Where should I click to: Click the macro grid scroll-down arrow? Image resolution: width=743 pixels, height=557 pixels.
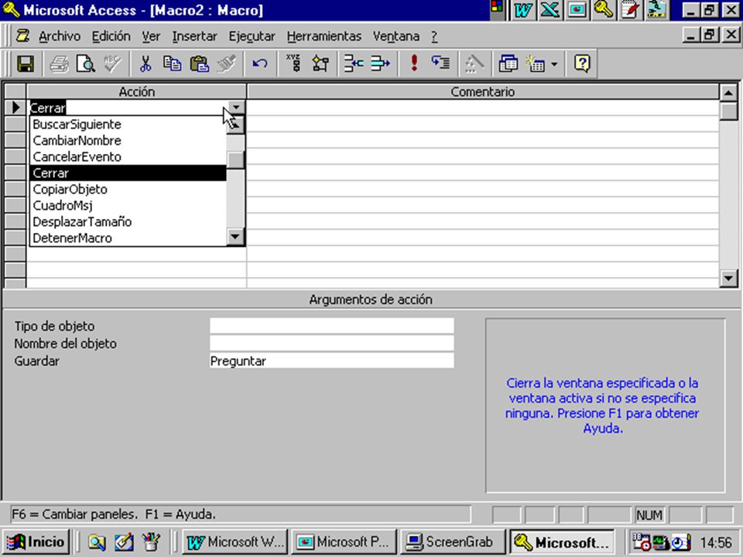click(x=728, y=278)
